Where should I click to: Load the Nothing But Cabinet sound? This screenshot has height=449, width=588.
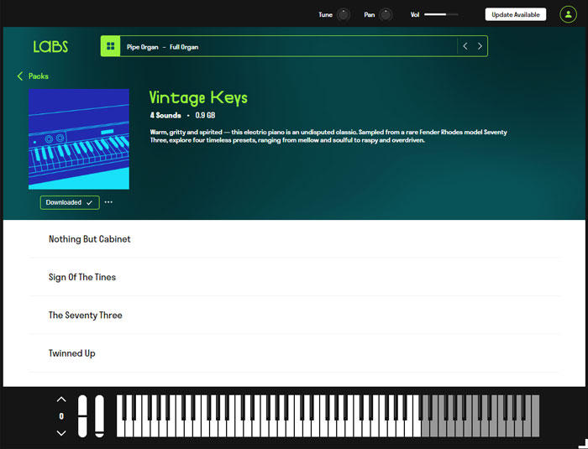pos(294,238)
